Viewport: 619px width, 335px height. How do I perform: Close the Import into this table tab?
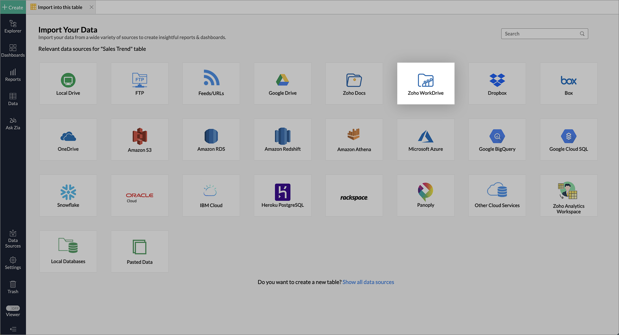[92, 7]
